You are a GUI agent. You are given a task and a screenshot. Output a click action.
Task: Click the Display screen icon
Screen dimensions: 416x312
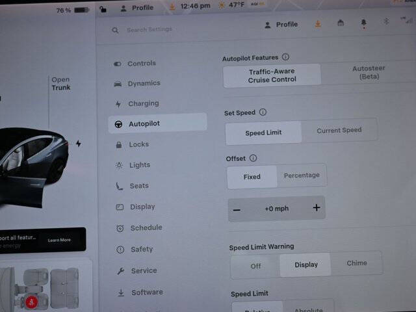pyautogui.click(x=120, y=207)
